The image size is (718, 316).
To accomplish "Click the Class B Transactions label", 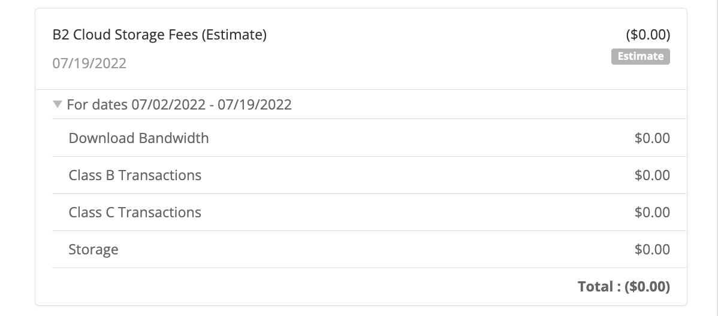I will pos(135,175).
